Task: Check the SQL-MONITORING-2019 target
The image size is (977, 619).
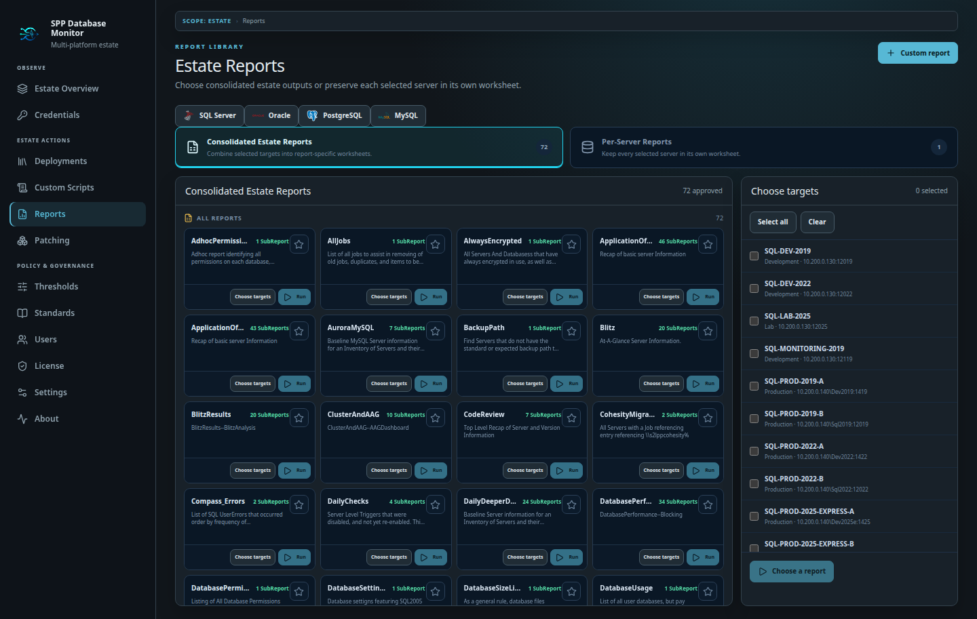Action: click(754, 354)
